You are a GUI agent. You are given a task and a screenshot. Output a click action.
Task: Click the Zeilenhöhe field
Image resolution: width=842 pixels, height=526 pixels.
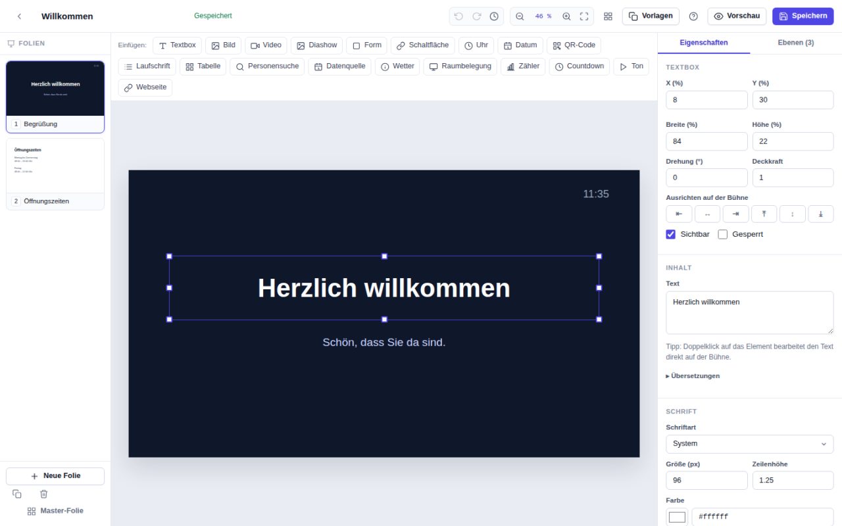click(793, 480)
